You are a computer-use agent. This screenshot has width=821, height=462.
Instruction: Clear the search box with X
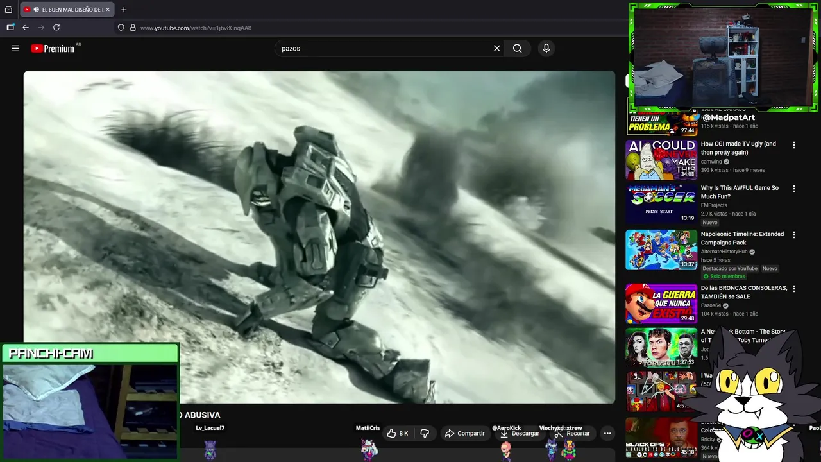(x=496, y=48)
